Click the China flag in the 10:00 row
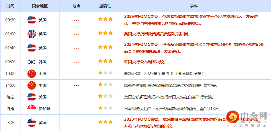 tap(32, 74)
